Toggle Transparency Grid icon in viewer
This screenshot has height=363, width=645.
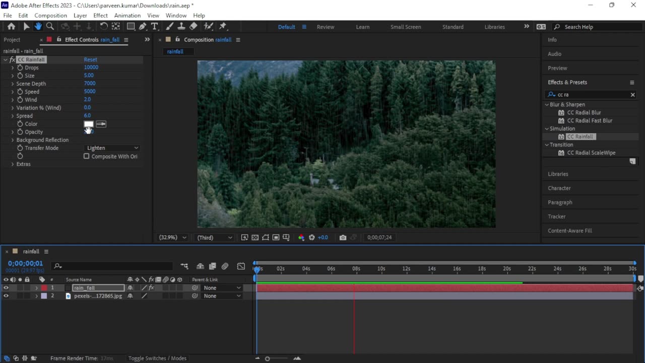coord(255,237)
